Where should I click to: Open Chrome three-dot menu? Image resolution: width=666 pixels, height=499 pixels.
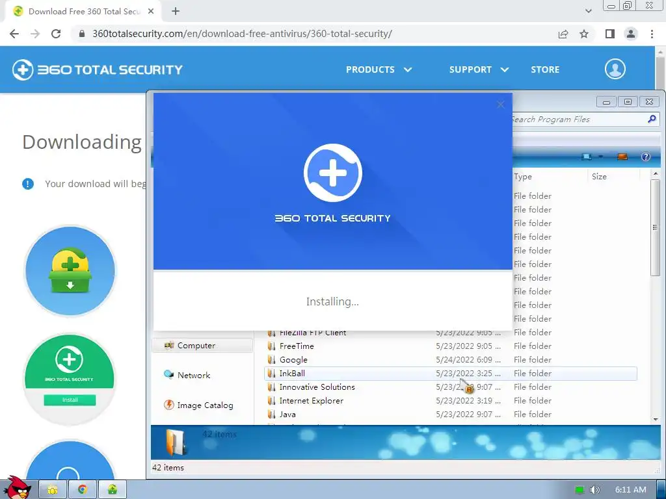coord(652,34)
